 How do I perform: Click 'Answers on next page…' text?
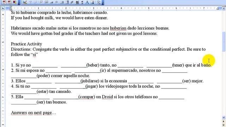[33, 113]
